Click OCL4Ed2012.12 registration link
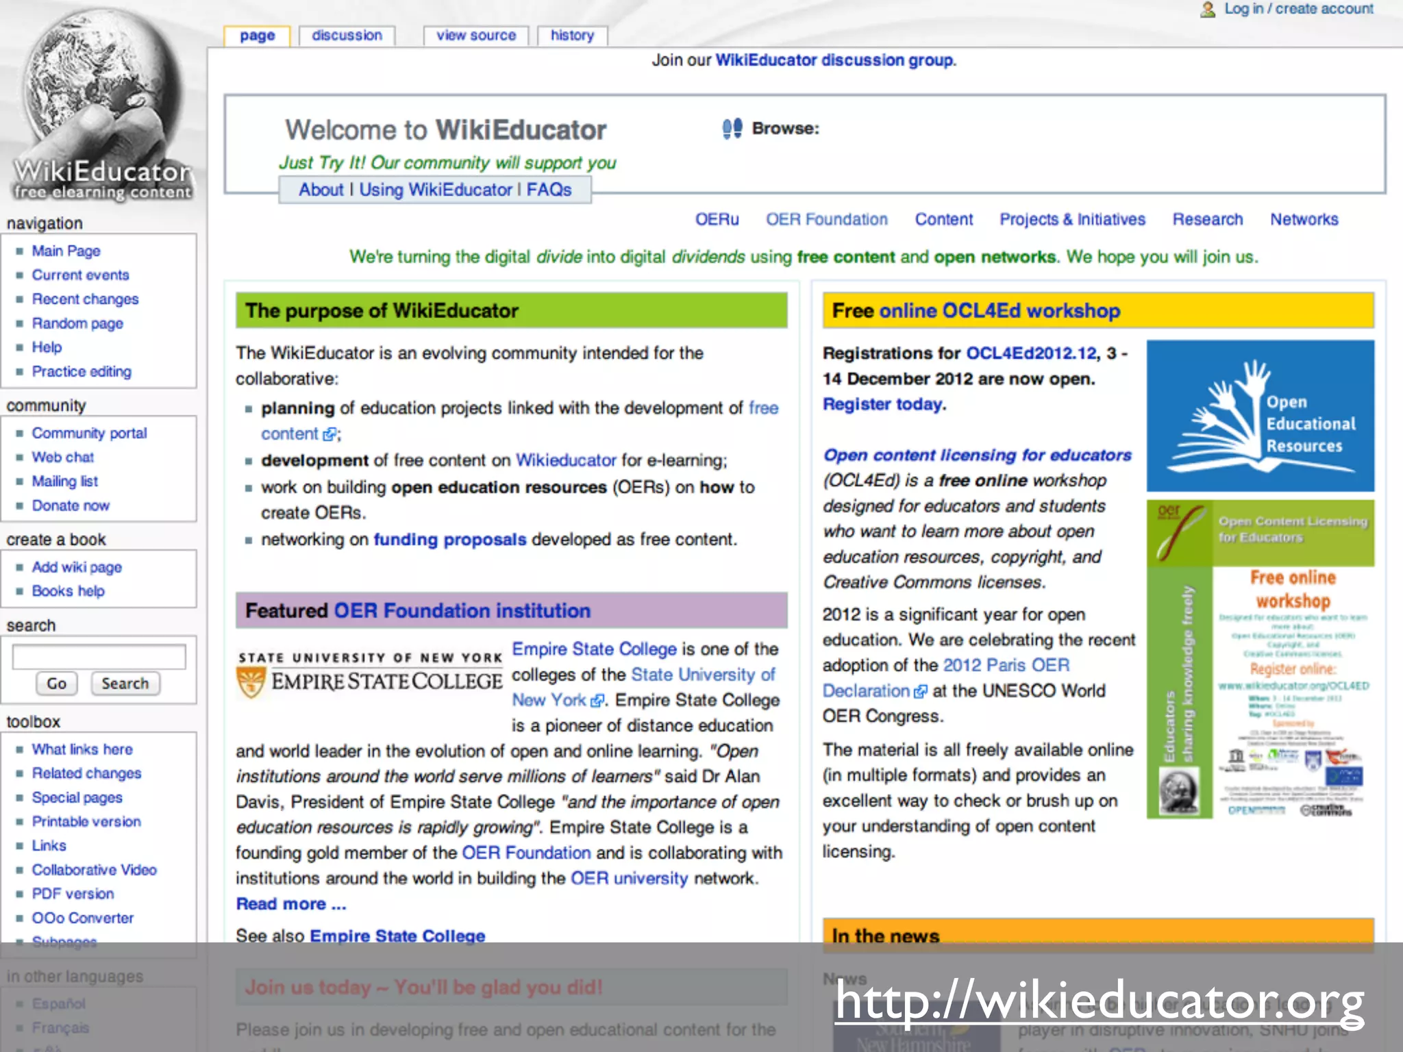1403x1052 pixels. 1031,353
